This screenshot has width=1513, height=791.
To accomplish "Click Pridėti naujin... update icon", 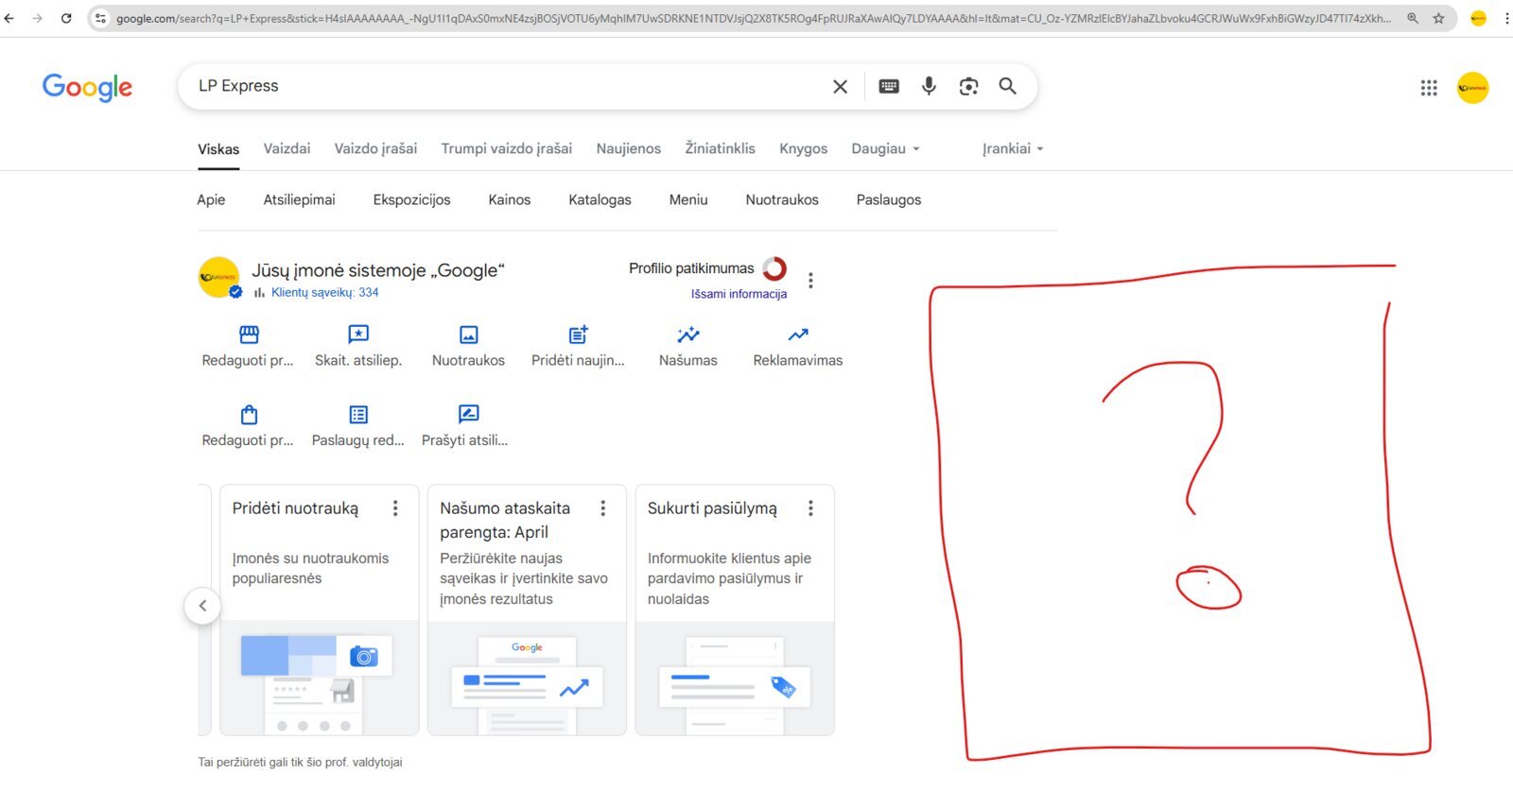I will pyautogui.click(x=578, y=335).
